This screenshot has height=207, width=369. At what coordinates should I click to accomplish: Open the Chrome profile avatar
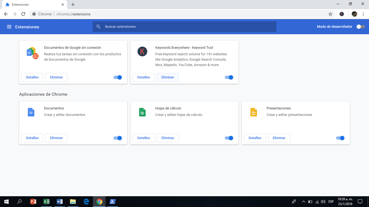[354, 14]
